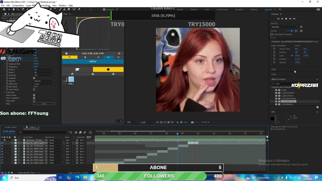Click yellow key icon in Flow
This screenshot has height=181, width=322.
[x=70, y=57]
